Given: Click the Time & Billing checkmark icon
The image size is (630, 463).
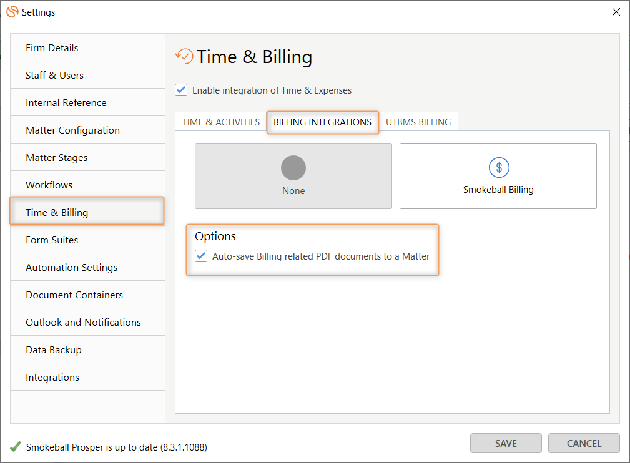Looking at the screenshot, I should click(182, 56).
